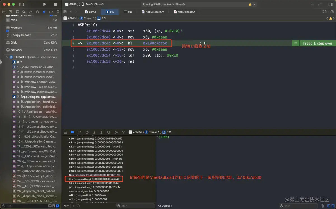Click Debug View Hierarchy icon

tap(109, 132)
